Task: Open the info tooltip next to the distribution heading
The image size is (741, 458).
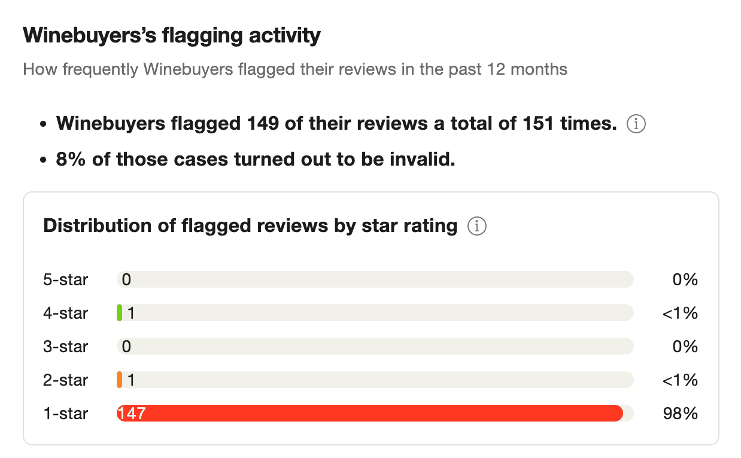Action: pyautogui.click(x=476, y=226)
